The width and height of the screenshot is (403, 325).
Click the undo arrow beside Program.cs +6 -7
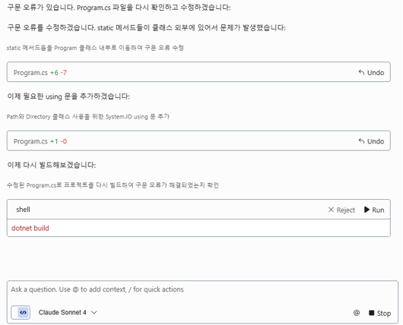click(x=361, y=73)
